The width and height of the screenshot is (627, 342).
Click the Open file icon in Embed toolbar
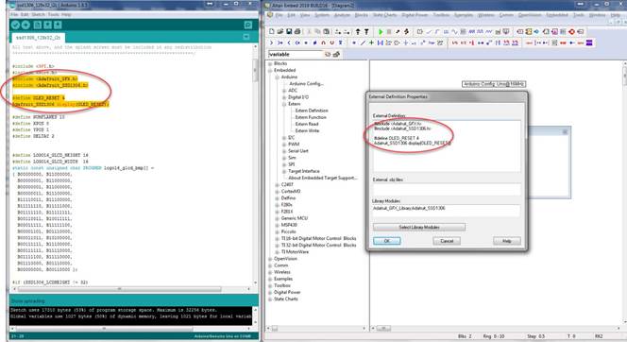point(280,31)
